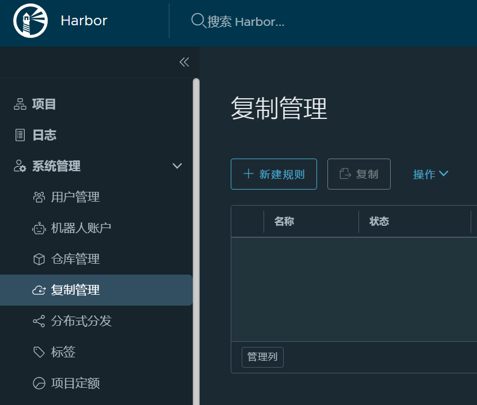Open 项目 via its hierarchy icon
Image resolution: width=477 pixels, height=405 pixels.
[x=20, y=104]
